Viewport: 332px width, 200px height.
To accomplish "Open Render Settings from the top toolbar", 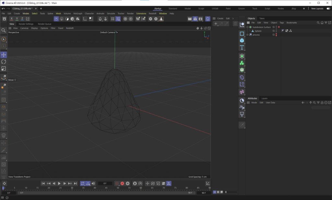I will pyautogui.click(x=200, y=19).
